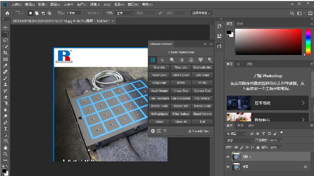Click the feather value input field
The image size is (314, 176).
click(x=74, y=13)
